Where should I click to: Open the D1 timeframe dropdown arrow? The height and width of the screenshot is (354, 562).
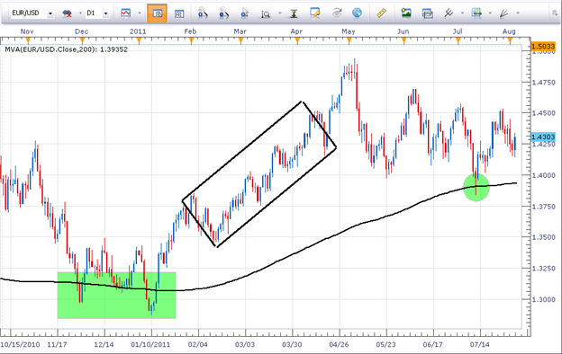(x=105, y=13)
